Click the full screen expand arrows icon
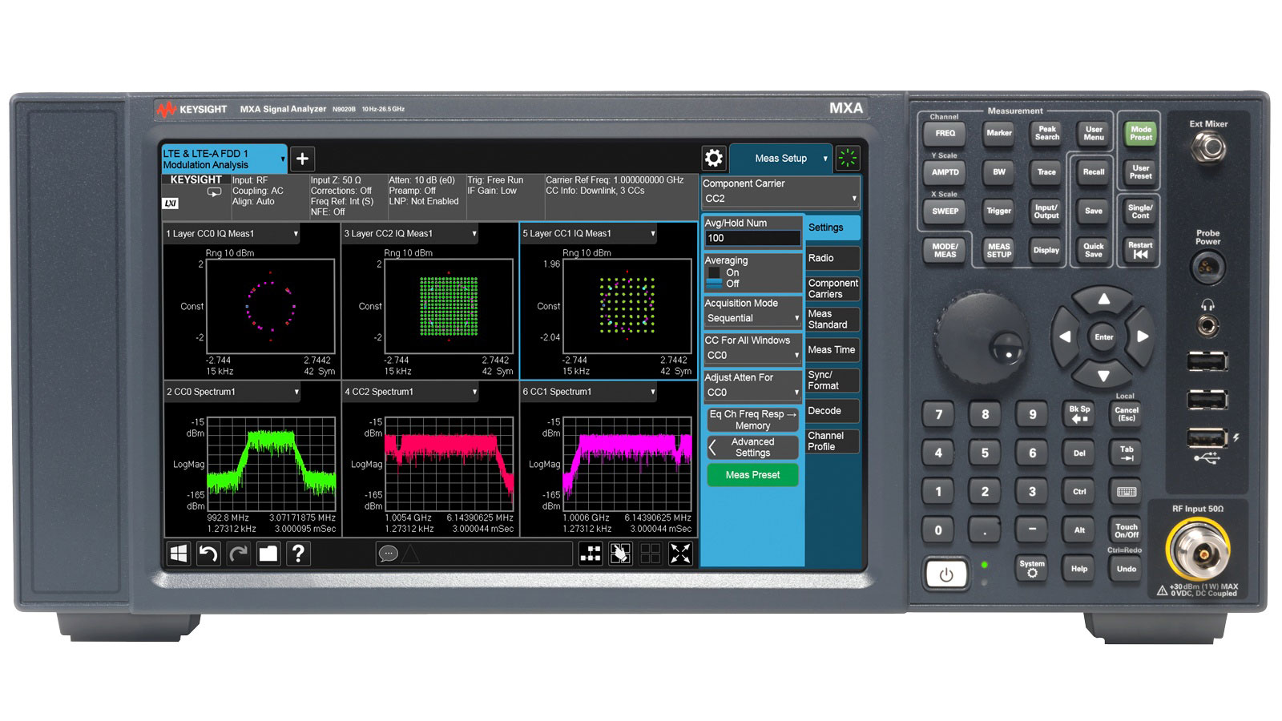 (x=680, y=554)
